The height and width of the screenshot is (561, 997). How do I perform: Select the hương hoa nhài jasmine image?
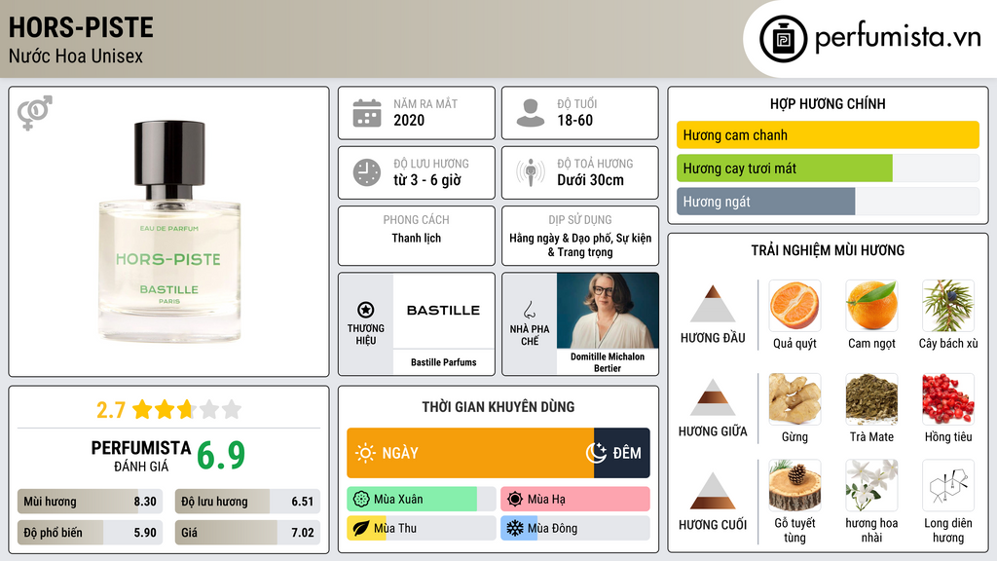[871, 486]
